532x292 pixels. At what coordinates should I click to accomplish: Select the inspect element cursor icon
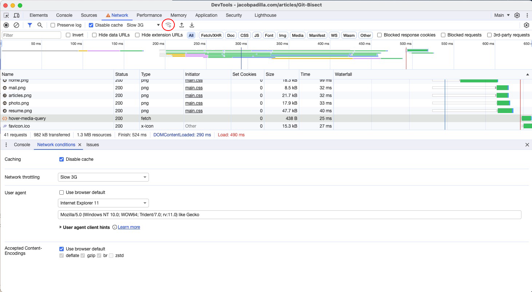point(6,15)
